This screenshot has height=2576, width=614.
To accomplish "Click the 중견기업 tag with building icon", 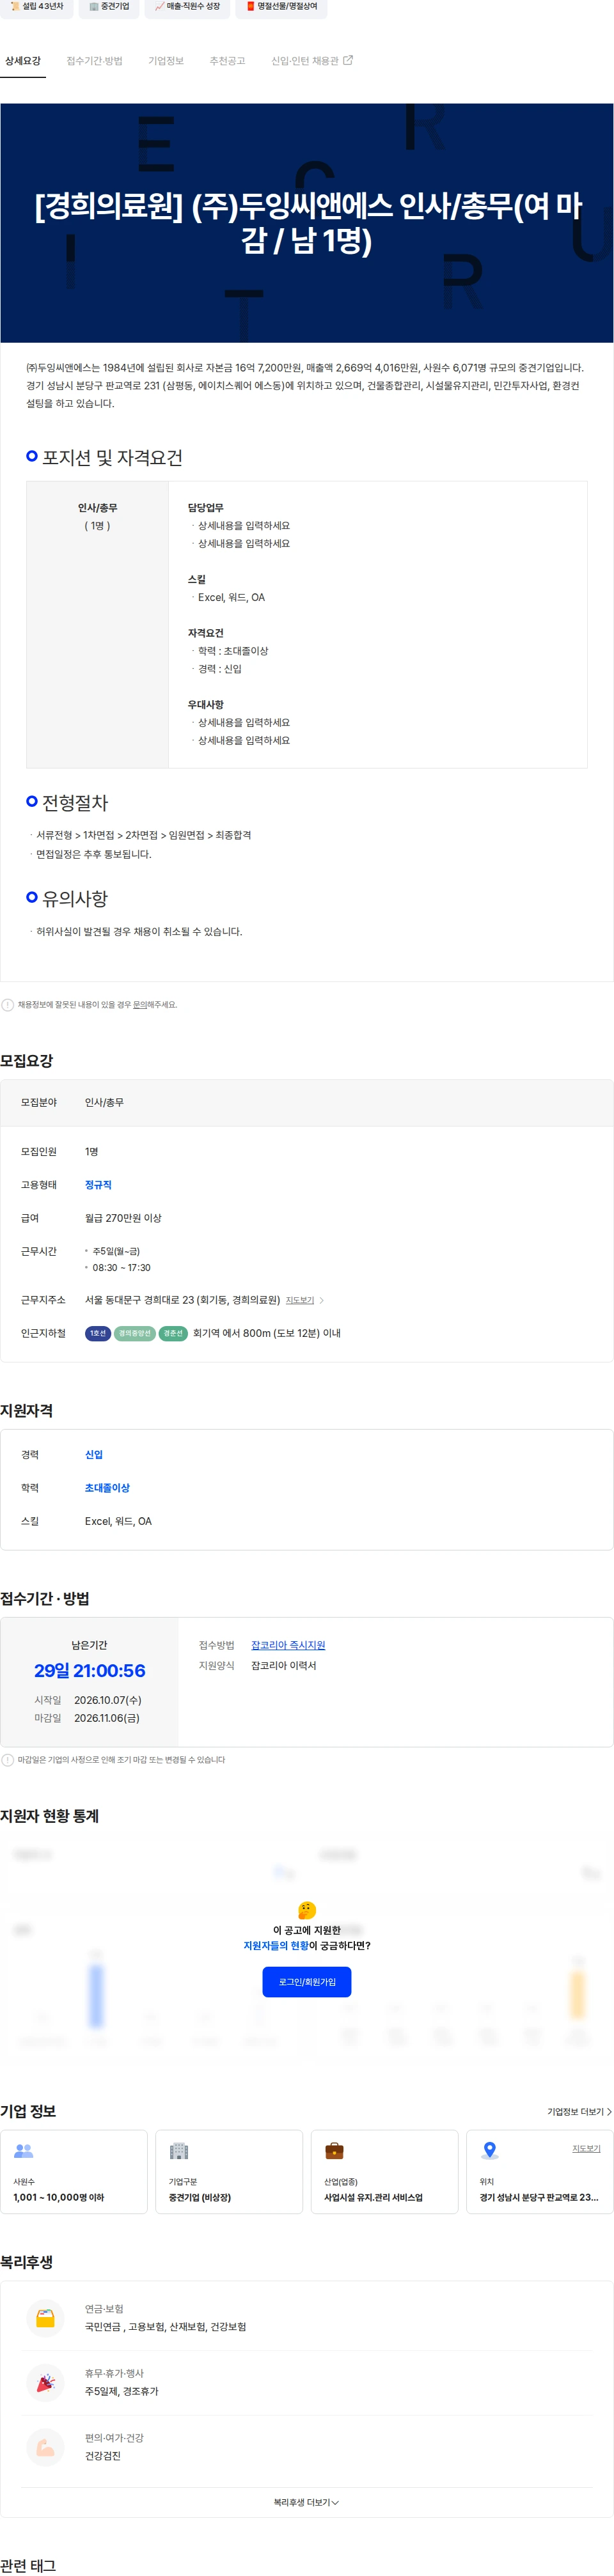I will pyautogui.click(x=109, y=7).
